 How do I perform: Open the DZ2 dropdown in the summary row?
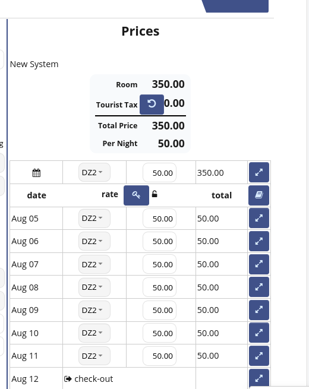94,172
